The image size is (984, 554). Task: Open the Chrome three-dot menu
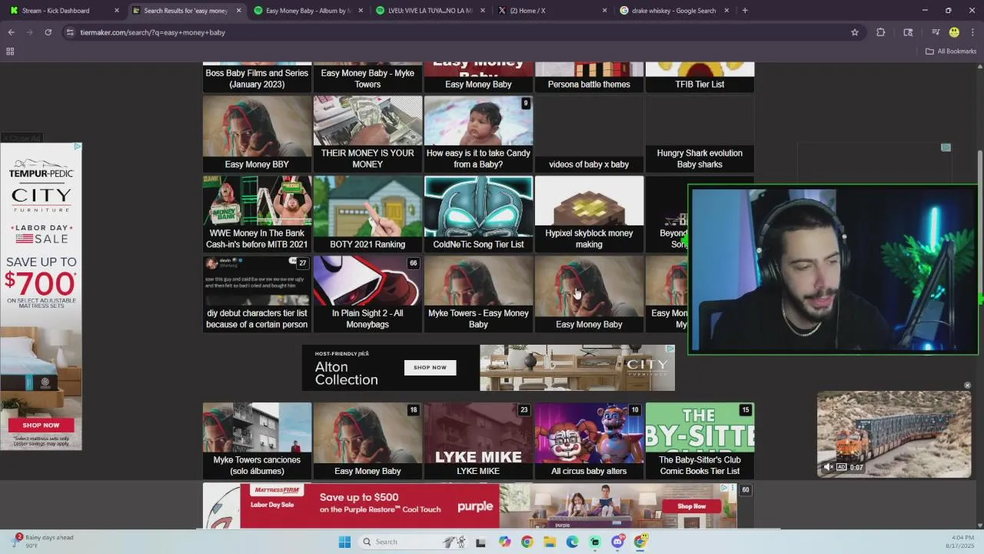point(972,32)
